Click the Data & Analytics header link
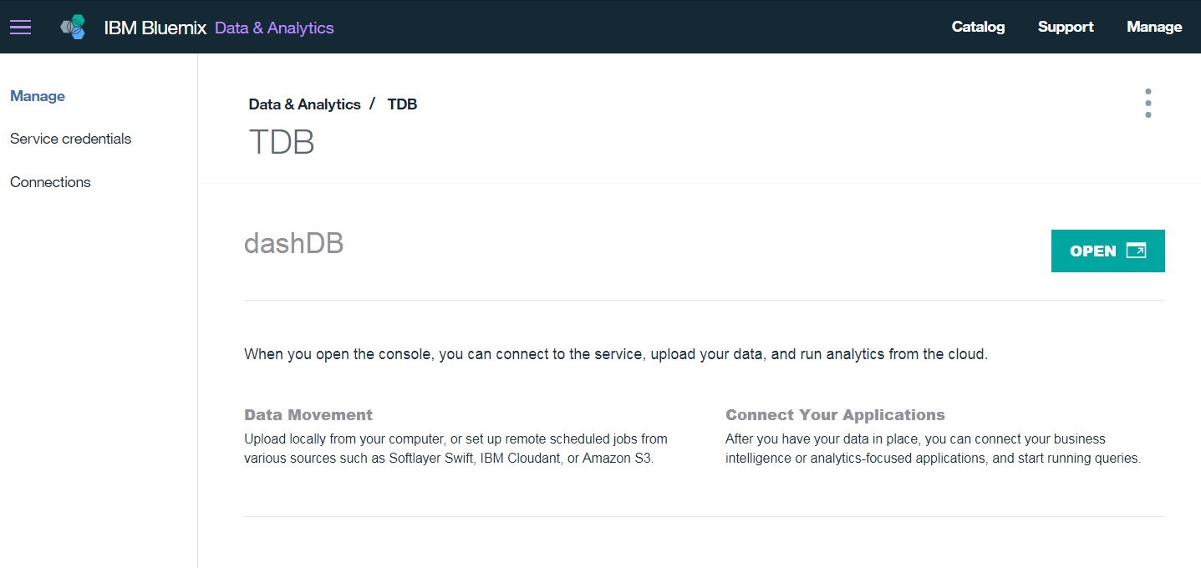 pyautogui.click(x=274, y=28)
